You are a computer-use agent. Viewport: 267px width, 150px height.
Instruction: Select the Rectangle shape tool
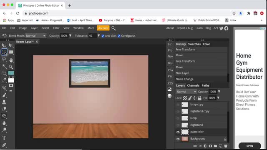click(11, 52)
